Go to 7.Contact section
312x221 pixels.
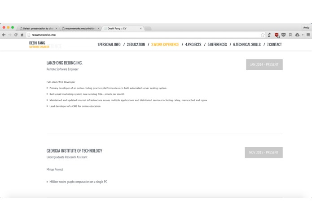(274, 45)
